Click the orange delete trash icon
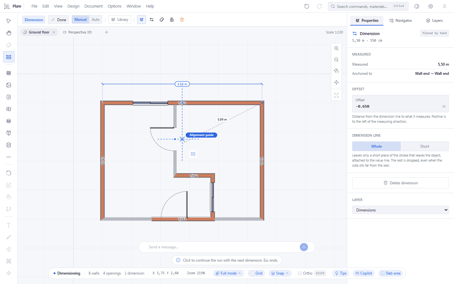This screenshot has height=284, width=454. tap(182, 20)
